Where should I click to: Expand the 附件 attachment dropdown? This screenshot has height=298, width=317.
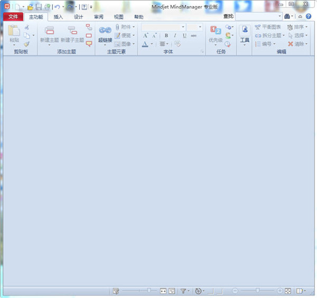click(134, 27)
